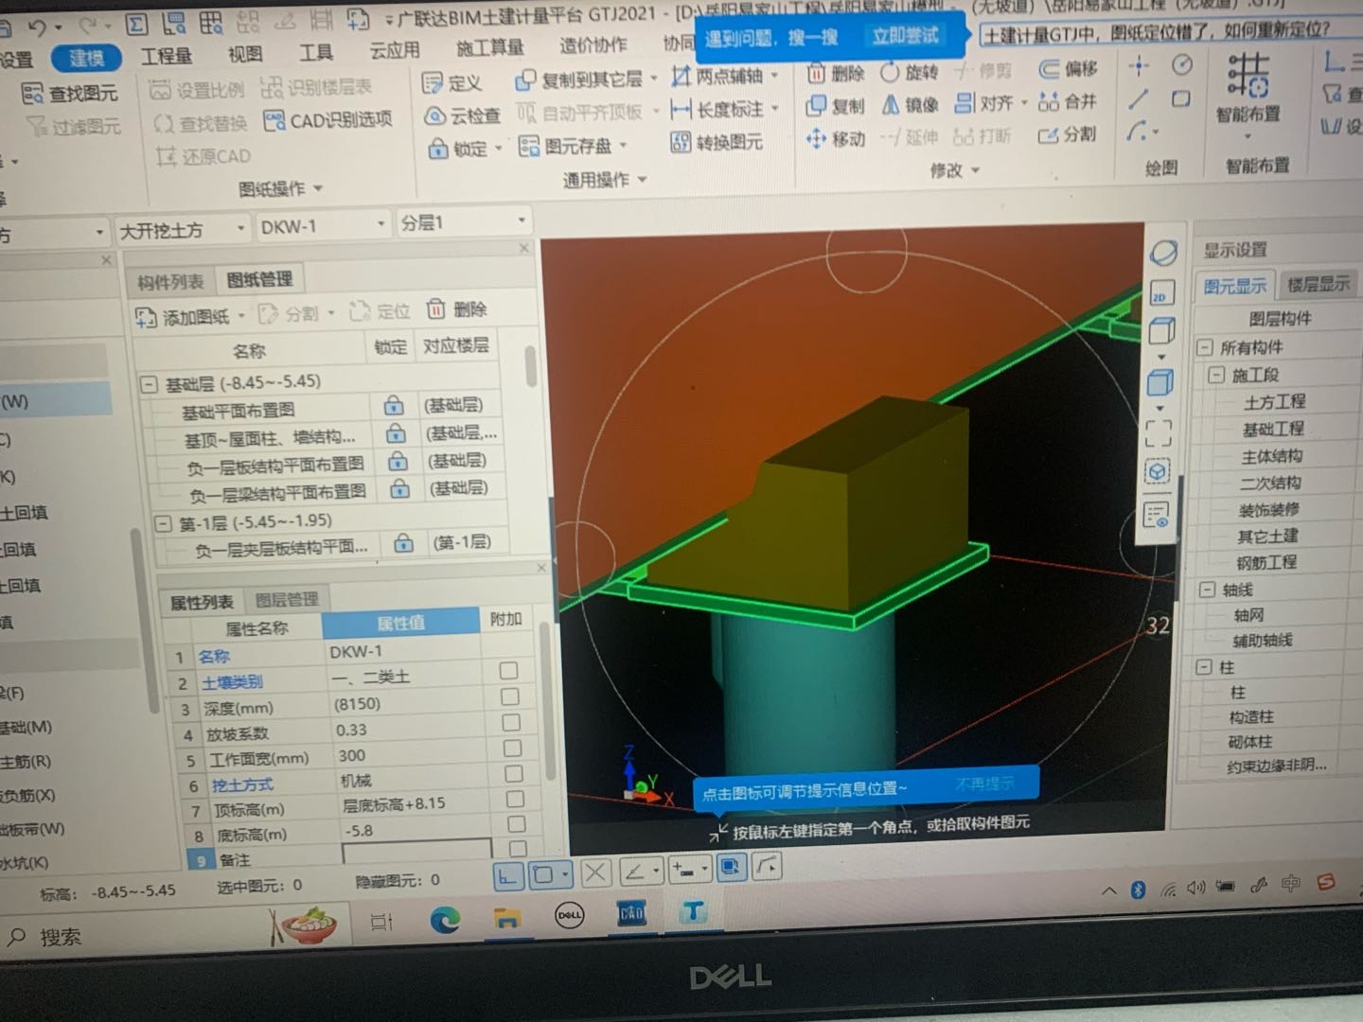Click 转换图元 convert element
1363x1022 pixels.
coord(717,142)
